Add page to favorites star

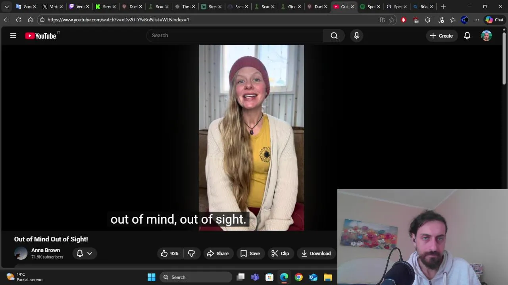[x=392, y=20]
